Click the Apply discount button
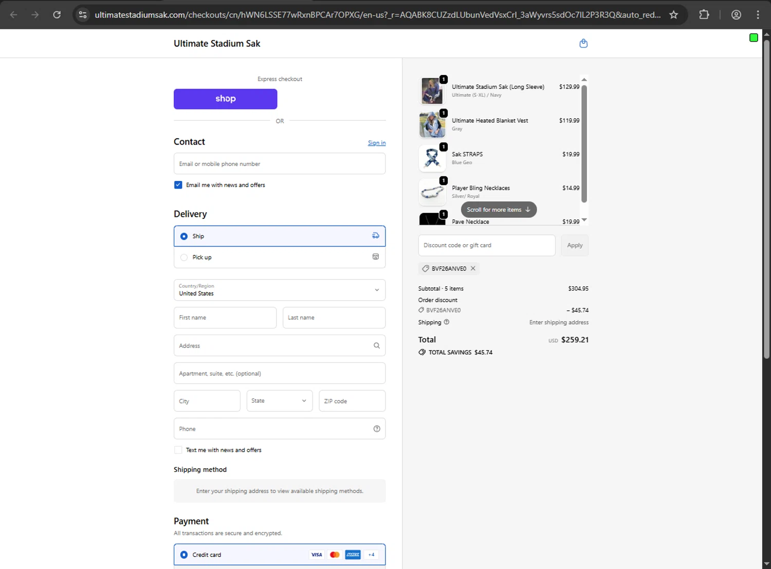Image resolution: width=771 pixels, height=569 pixels. (x=575, y=245)
